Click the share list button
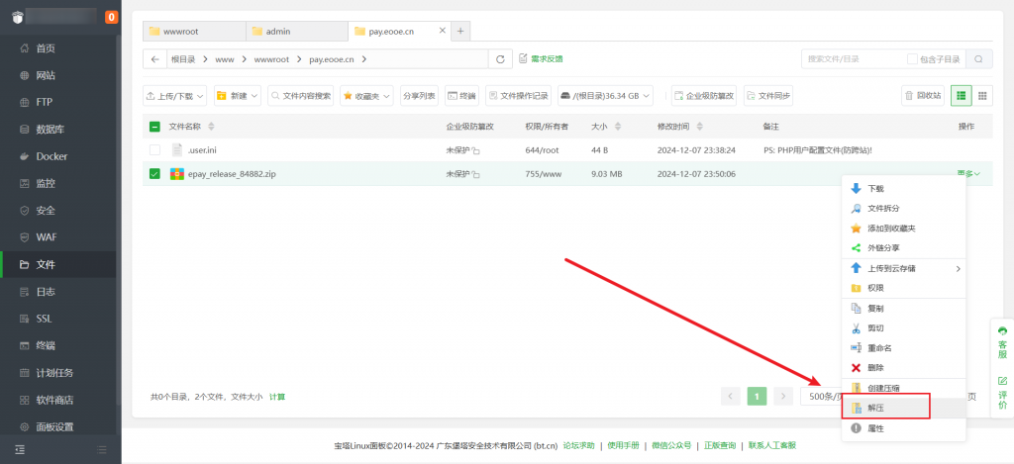1014x464 pixels. [x=419, y=96]
